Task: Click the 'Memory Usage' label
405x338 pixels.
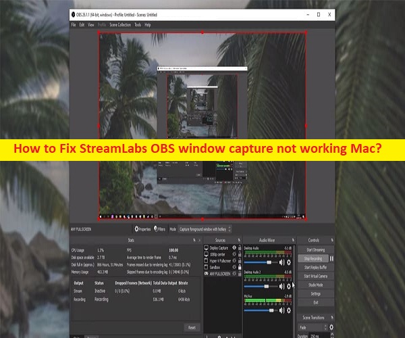Action: point(80,272)
